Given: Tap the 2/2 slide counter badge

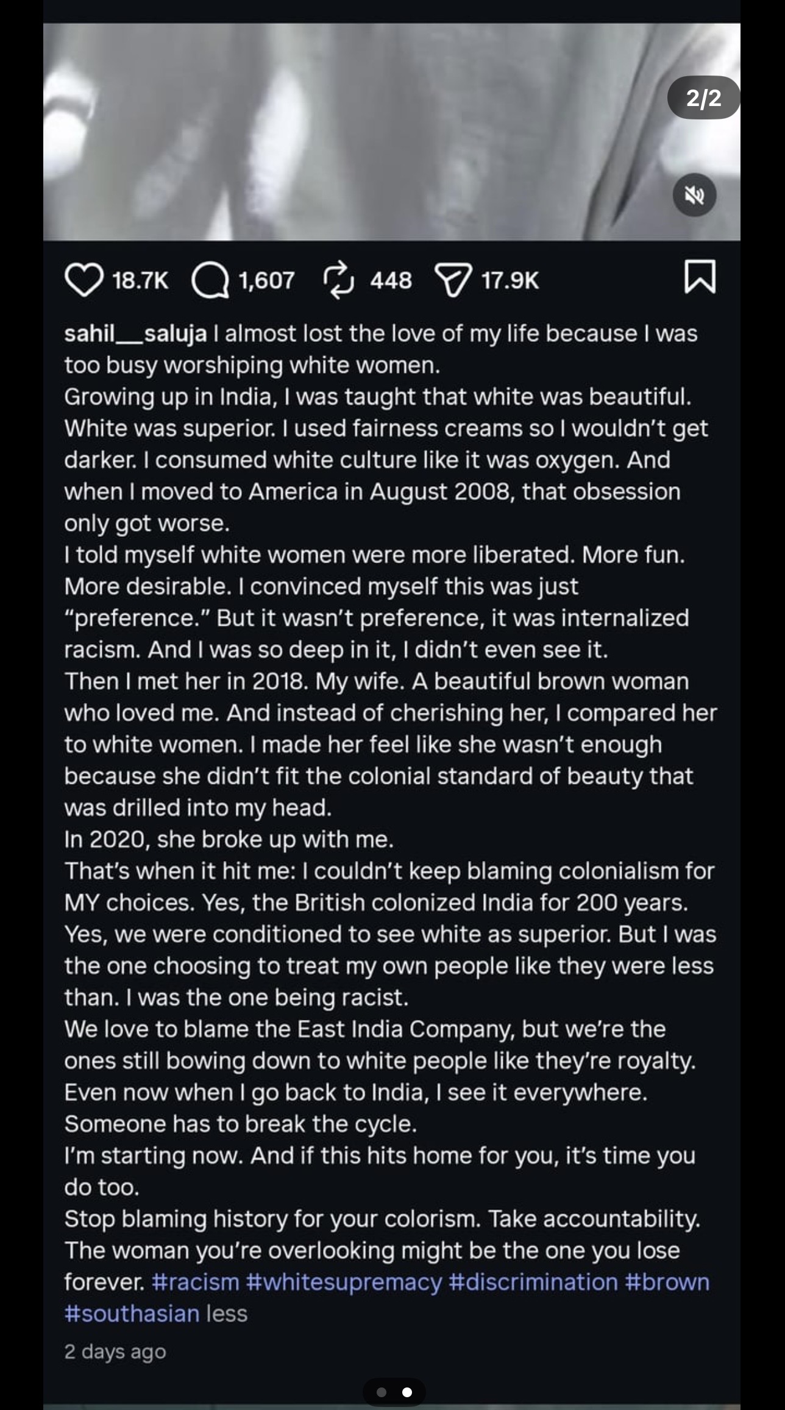Looking at the screenshot, I should click(704, 97).
